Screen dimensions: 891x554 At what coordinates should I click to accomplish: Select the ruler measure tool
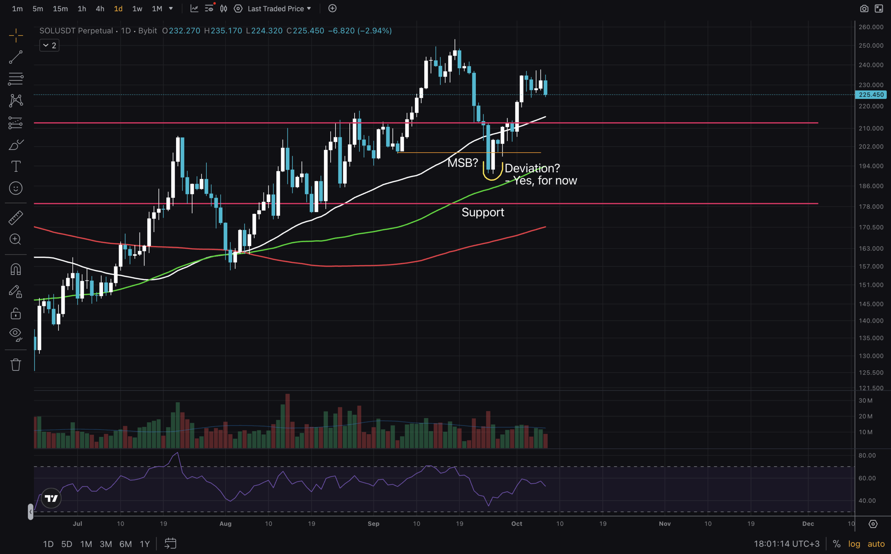[x=15, y=218]
